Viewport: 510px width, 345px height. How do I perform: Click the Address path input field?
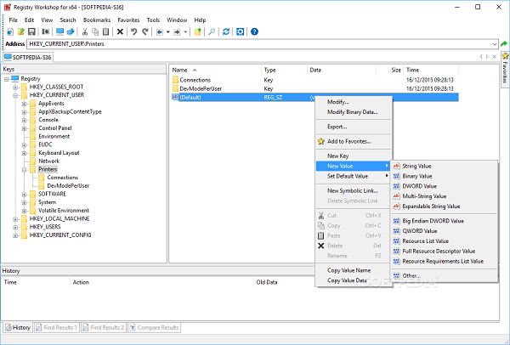point(255,43)
